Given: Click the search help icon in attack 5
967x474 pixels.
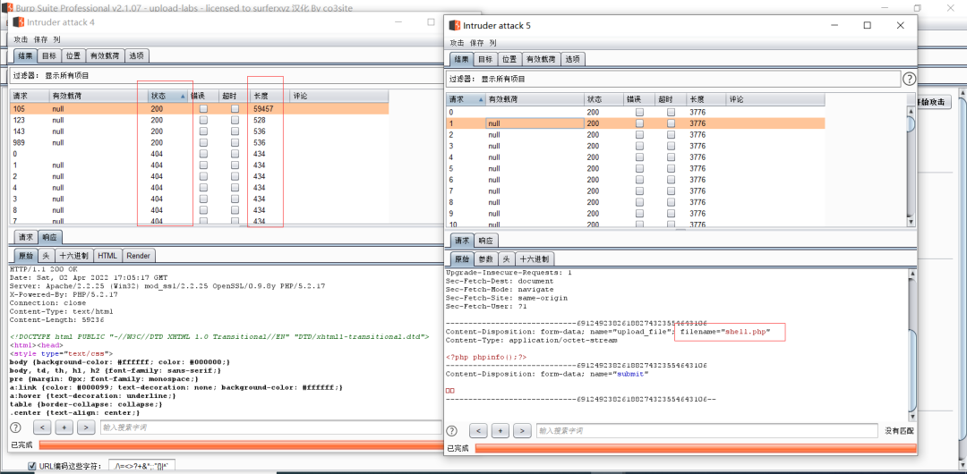Looking at the screenshot, I should coord(452,431).
